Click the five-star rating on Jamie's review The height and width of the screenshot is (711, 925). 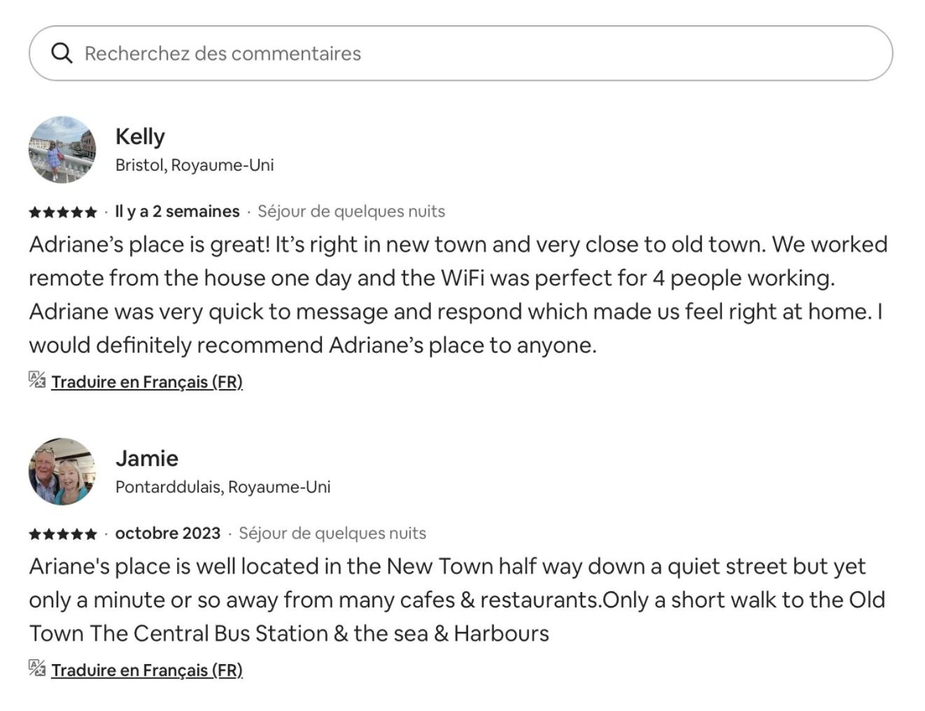pos(63,534)
